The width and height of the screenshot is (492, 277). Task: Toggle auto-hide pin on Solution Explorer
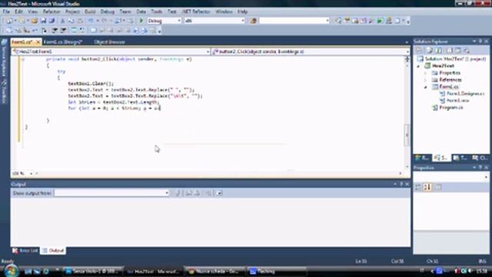pos(480,42)
